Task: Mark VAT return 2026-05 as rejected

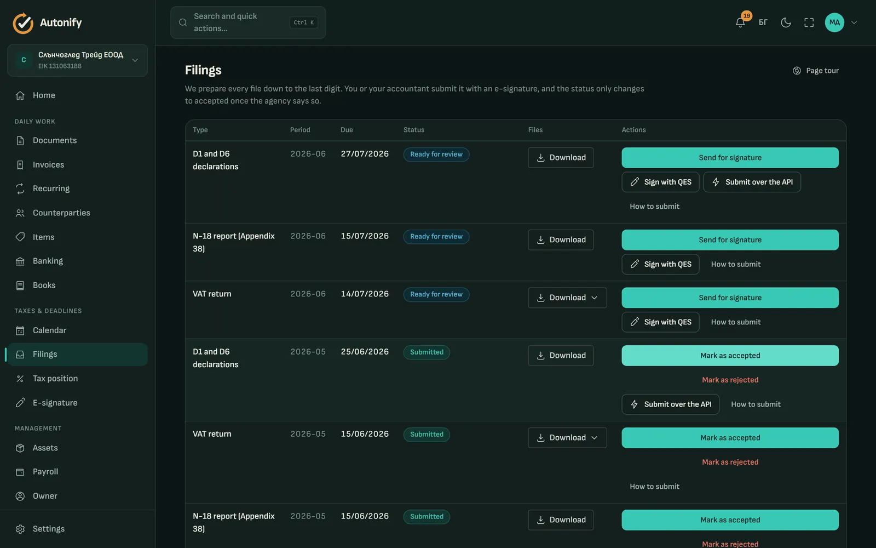Action: pyautogui.click(x=730, y=462)
